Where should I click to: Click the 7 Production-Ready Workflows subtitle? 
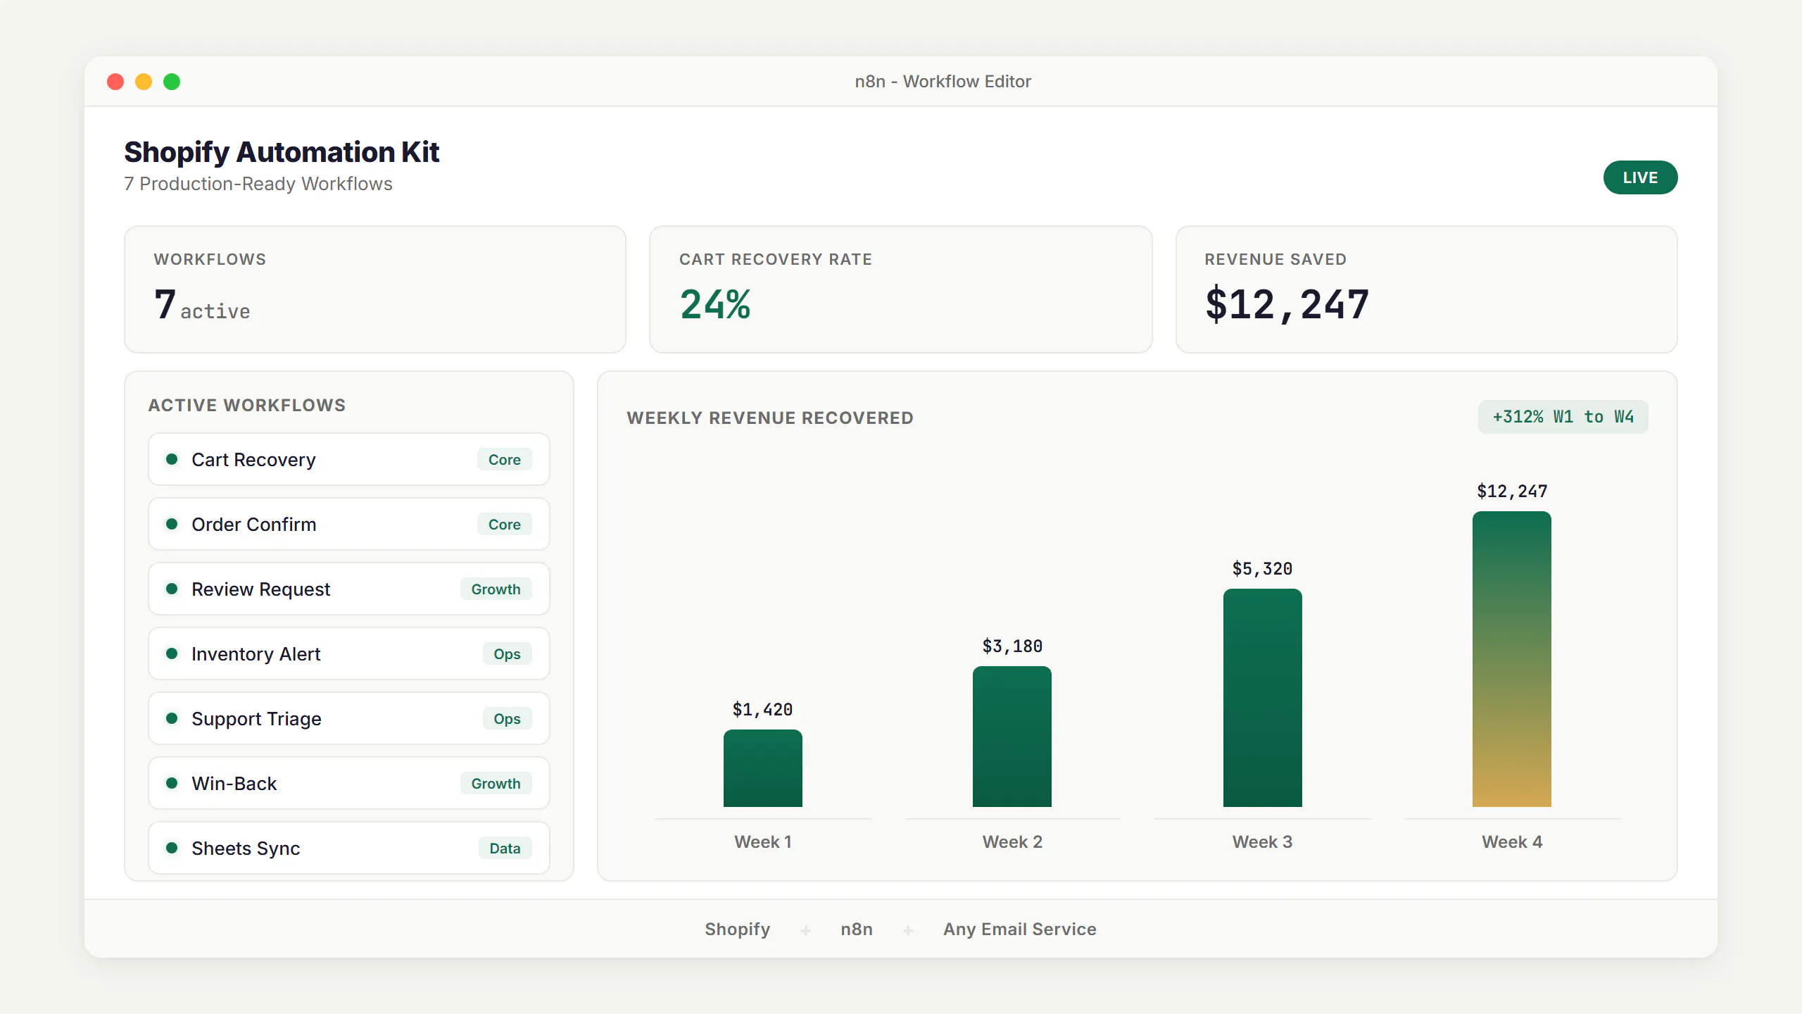(x=258, y=184)
